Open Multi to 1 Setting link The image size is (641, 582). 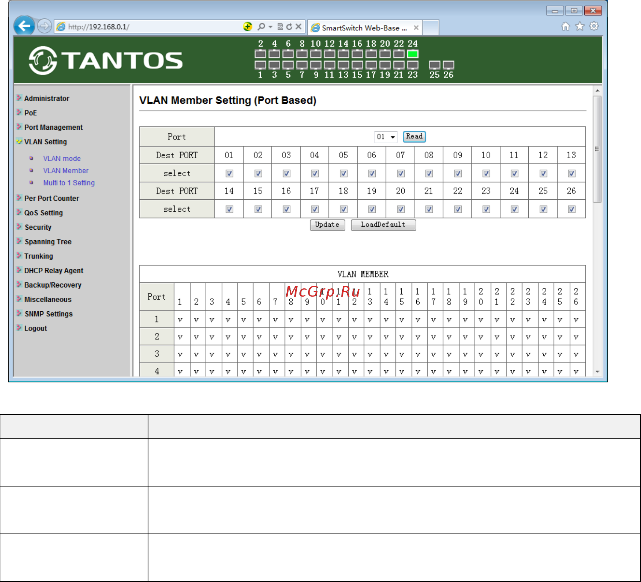pyautogui.click(x=69, y=183)
